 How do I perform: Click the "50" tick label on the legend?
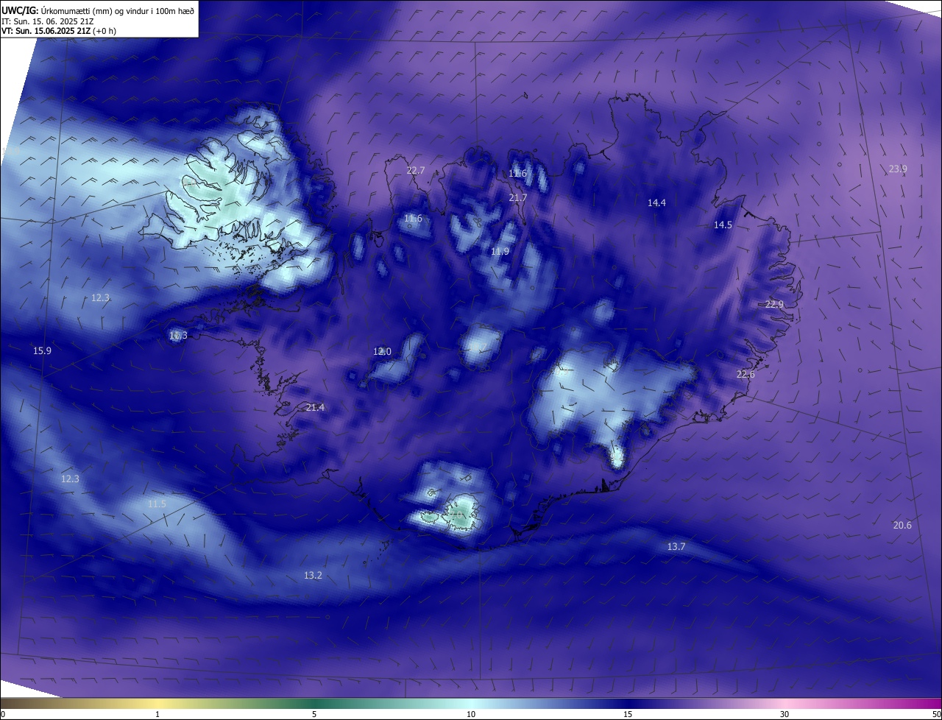click(x=936, y=714)
